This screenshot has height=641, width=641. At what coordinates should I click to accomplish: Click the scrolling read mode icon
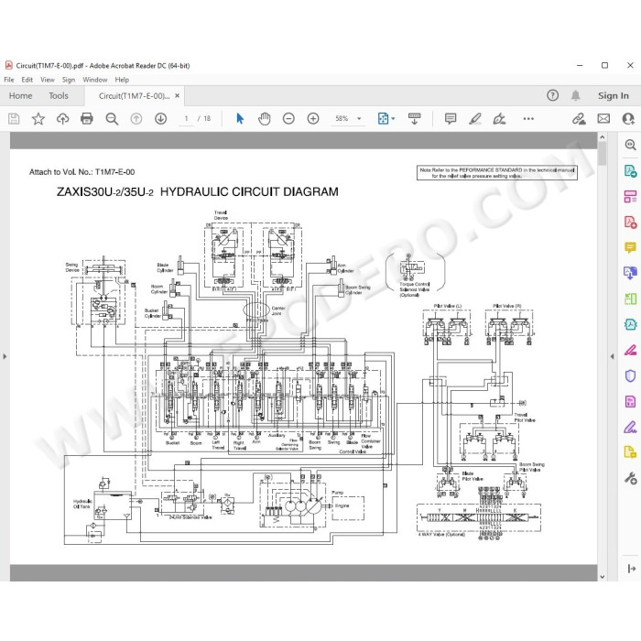tap(414, 119)
